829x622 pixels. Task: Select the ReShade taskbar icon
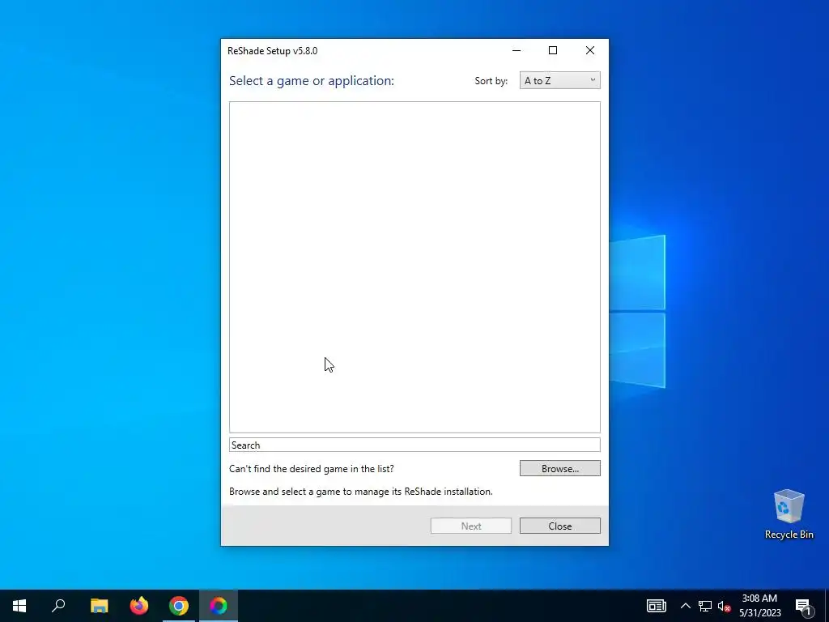pos(219,606)
